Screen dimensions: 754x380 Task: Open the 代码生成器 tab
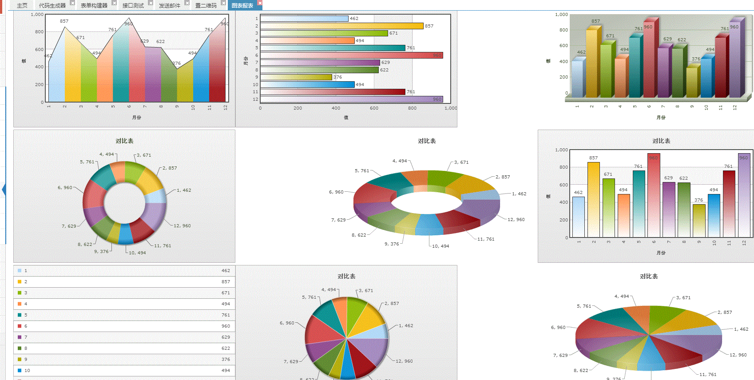coord(52,5)
